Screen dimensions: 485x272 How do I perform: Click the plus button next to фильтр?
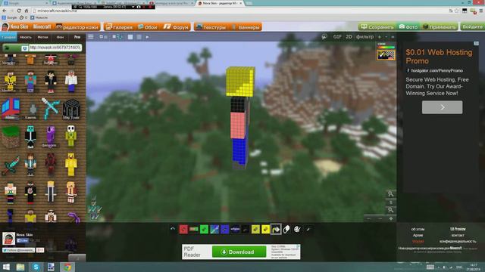coord(380,37)
